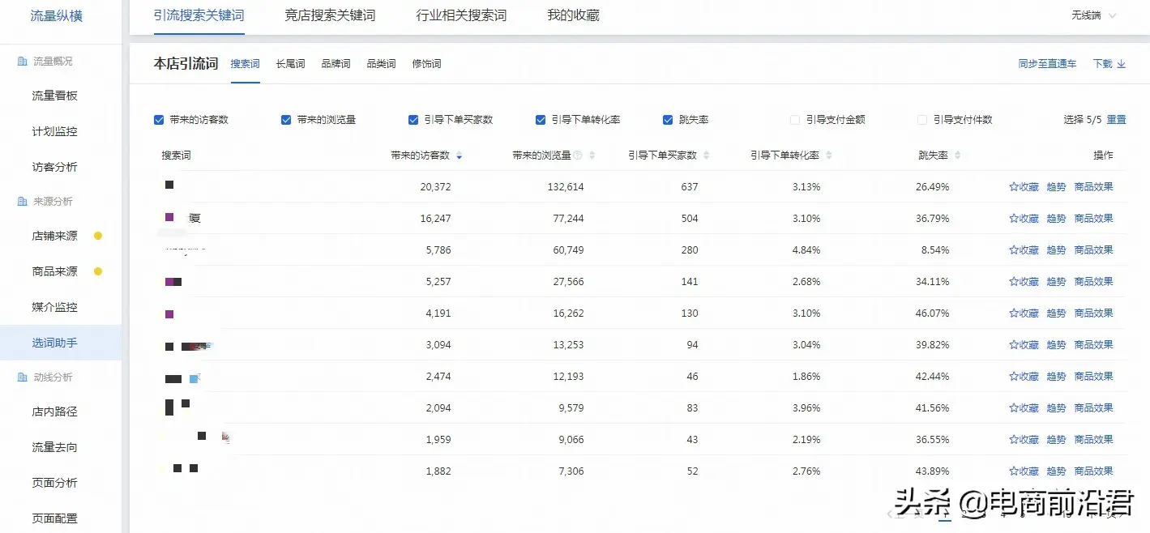The width and height of the screenshot is (1150, 533).
Task: Click the download arrow icon next to 下载
Action: click(1122, 64)
